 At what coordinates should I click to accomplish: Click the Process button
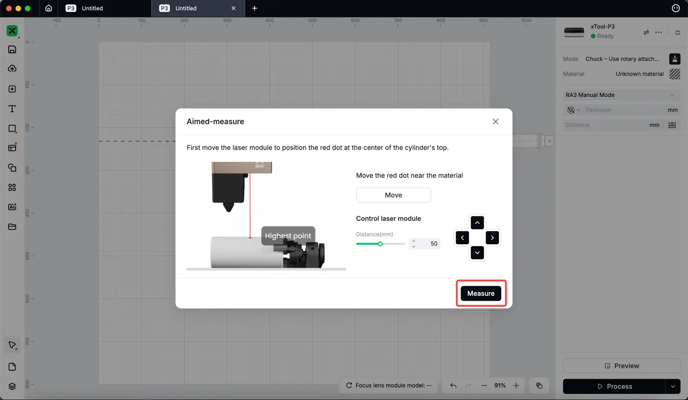(614, 386)
